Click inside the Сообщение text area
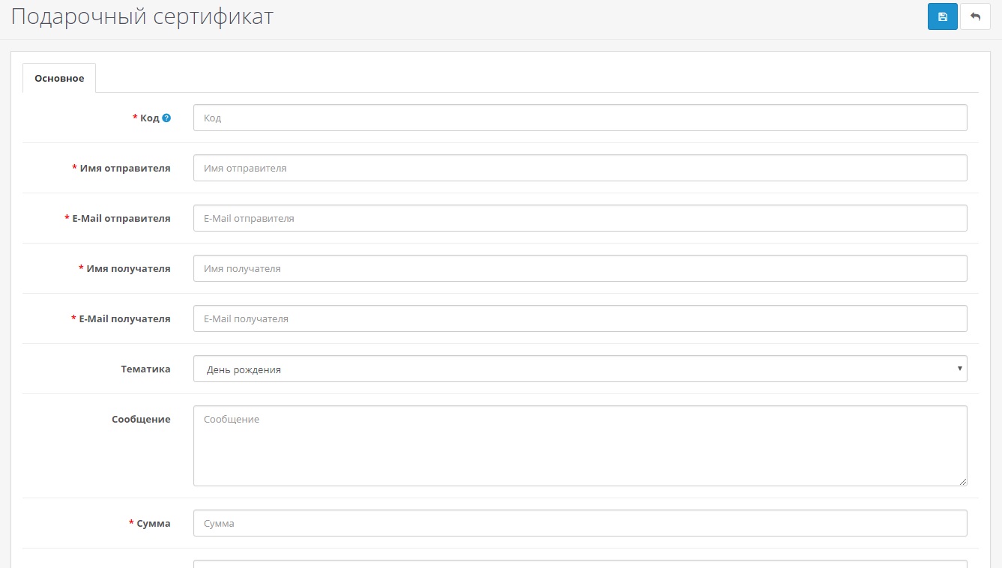Screen dimensions: 1002x568 579,445
